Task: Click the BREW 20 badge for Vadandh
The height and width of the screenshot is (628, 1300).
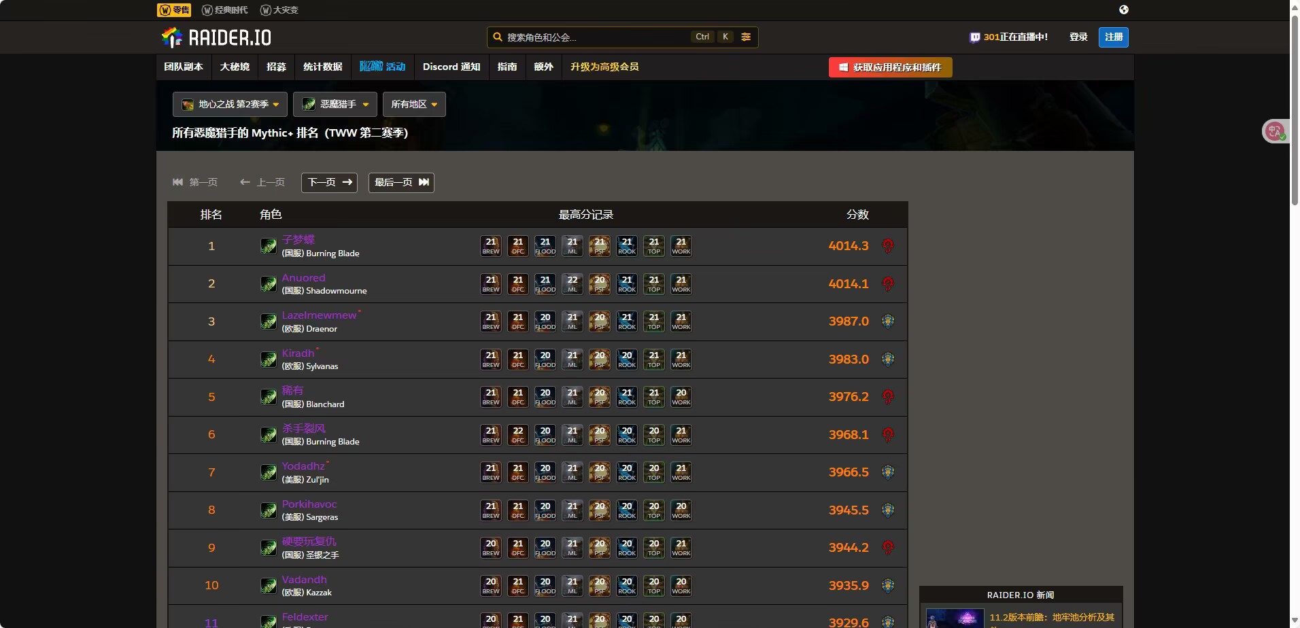Action: point(491,586)
